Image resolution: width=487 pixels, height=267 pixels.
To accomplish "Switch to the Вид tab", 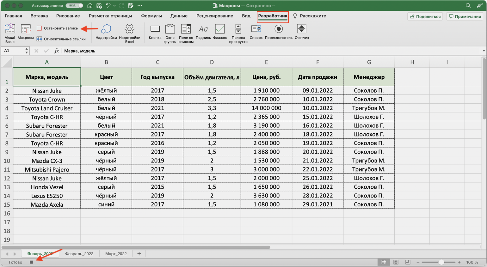I will point(246,16).
